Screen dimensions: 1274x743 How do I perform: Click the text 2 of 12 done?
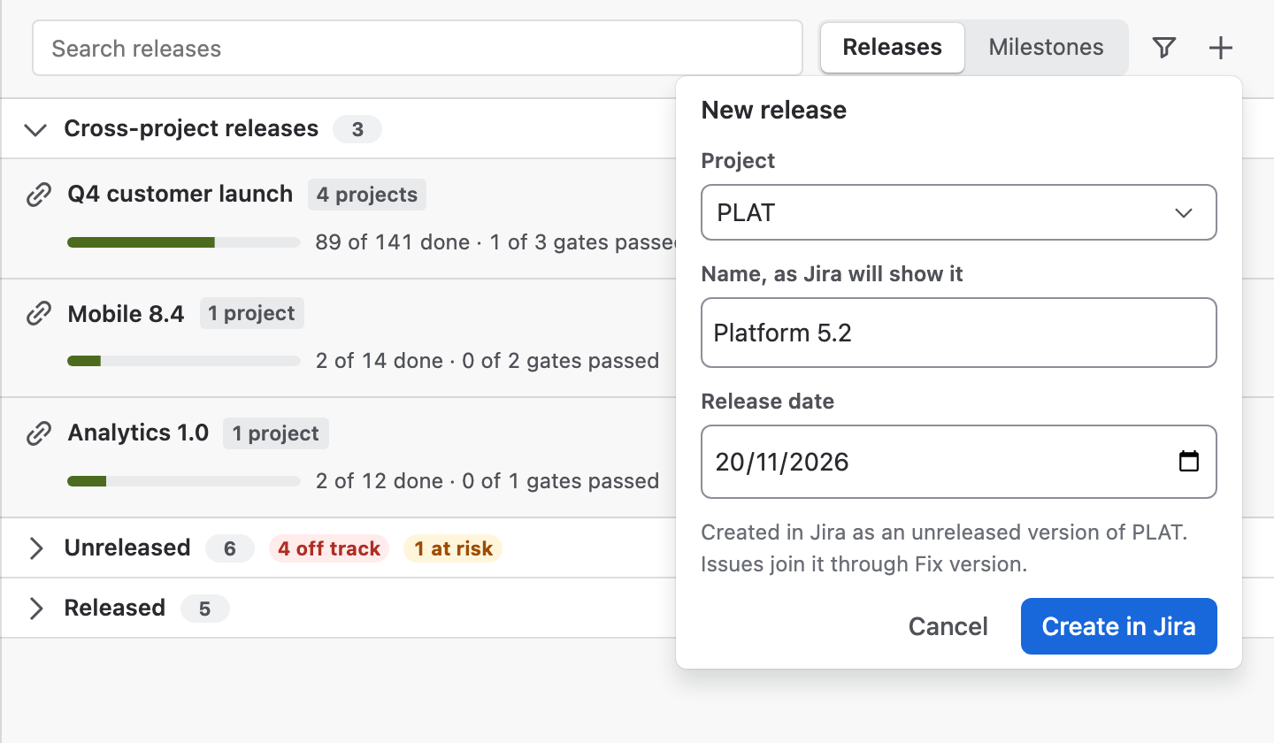(380, 481)
